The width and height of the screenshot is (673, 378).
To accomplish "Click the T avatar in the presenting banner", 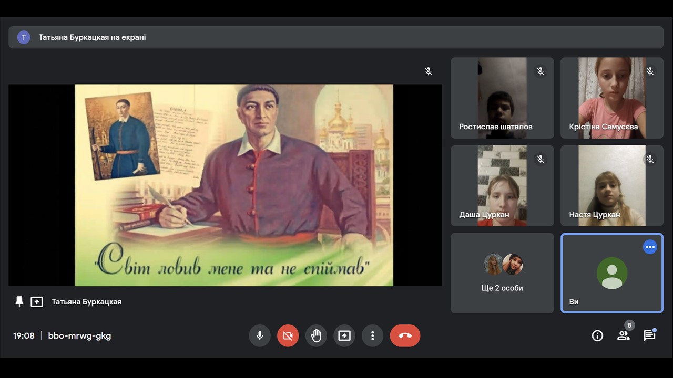I will click(x=24, y=37).
